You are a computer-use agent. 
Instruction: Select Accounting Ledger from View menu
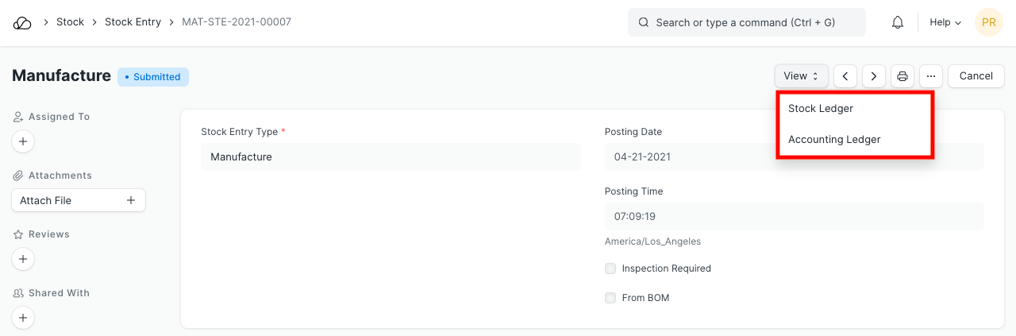pyautogui.click(x=834, y=140)
